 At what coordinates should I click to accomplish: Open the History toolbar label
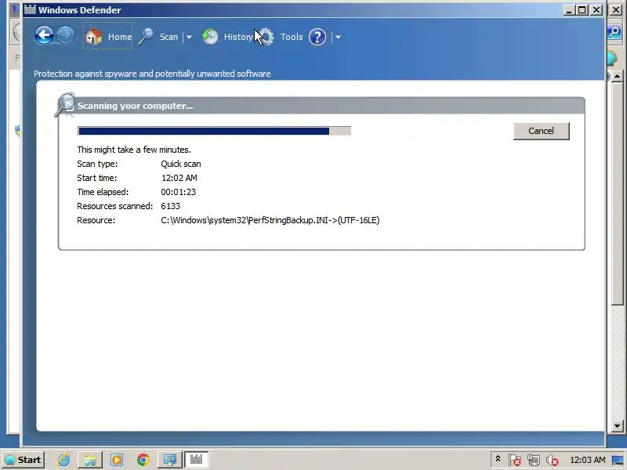click(238, 37)
